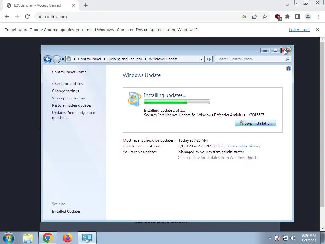
Task: Open recent pages dropdown arrow in Control Panel
Action: pos(63,59)
